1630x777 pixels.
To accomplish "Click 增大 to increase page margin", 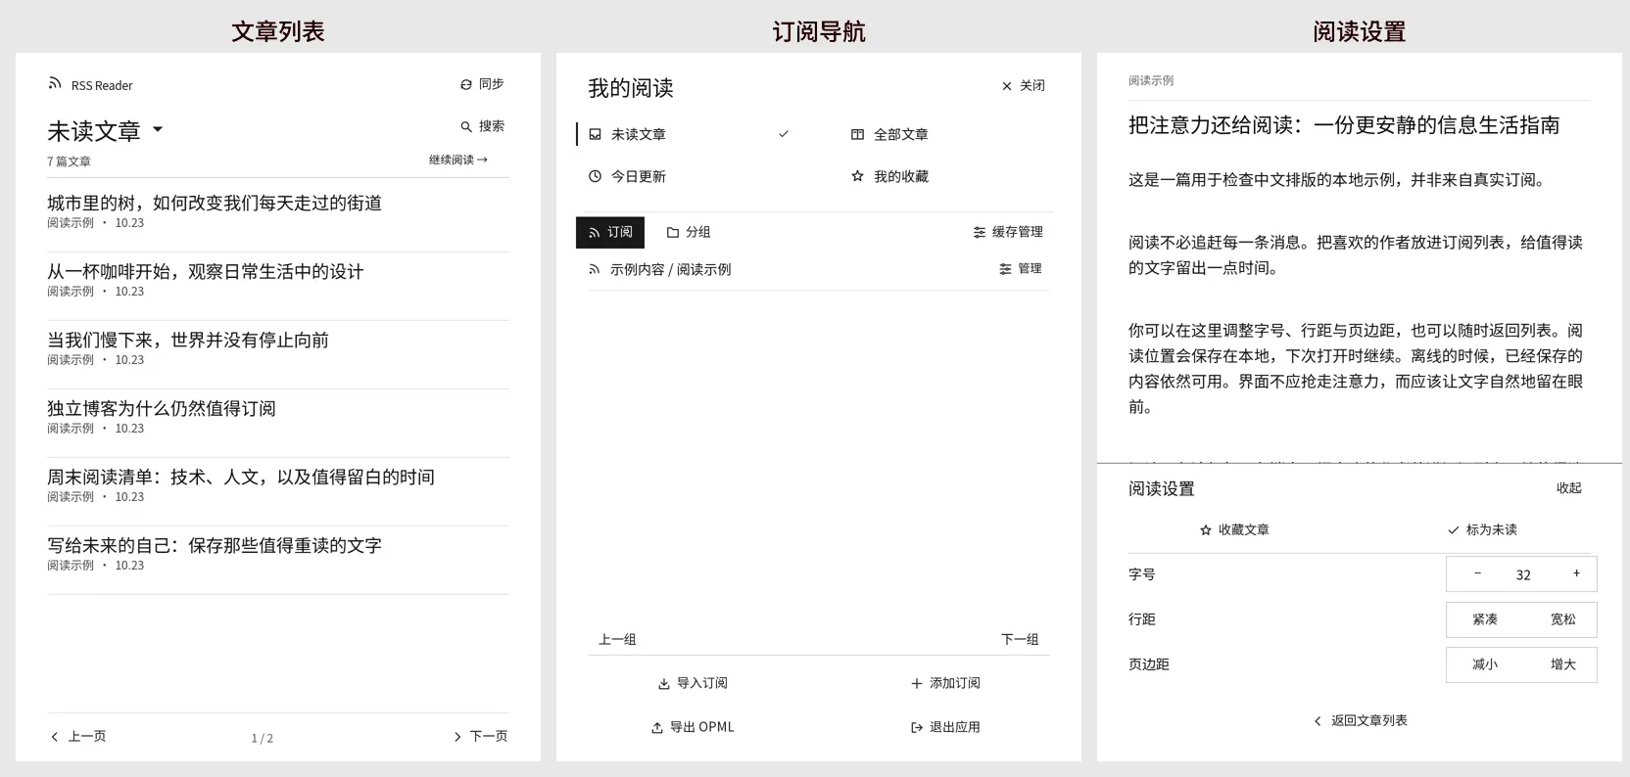I will pyautogui.click(x=1563, y=664).
